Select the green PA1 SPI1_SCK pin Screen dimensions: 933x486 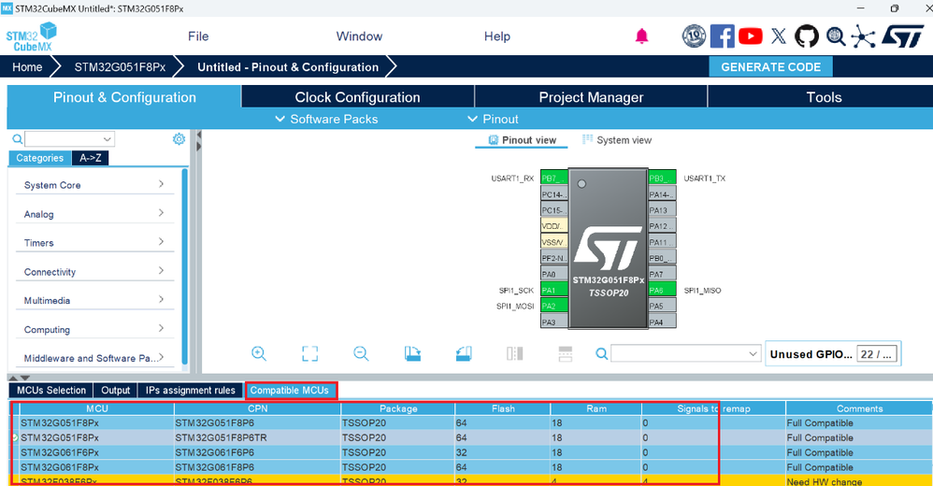click(x=554, y=291)
